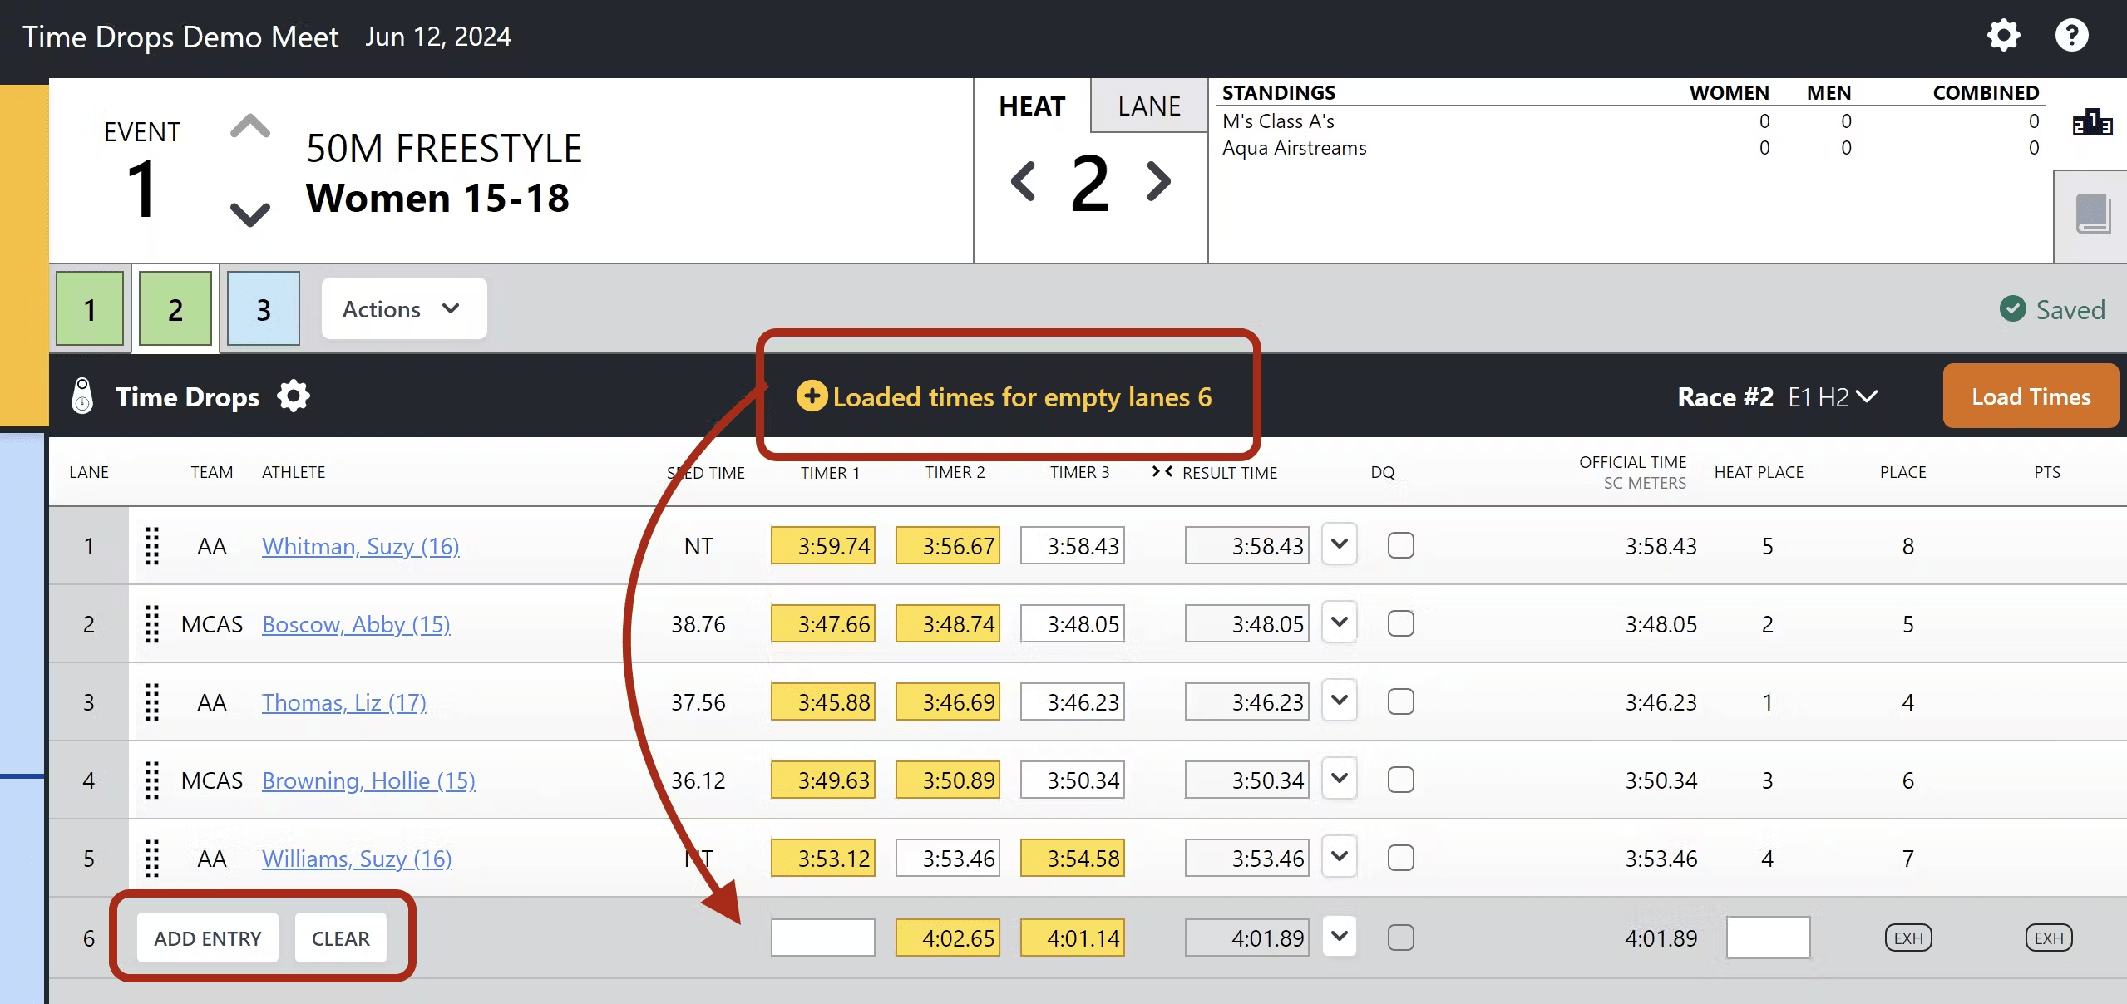Toggle DQ checkbox for Whitman, Suzy
Screen dimensions: 2127x1004
(1400, 546)
